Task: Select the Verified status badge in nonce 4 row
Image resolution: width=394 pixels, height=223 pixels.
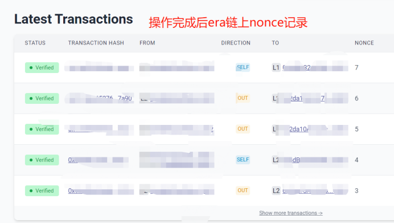Action: pyautogui.click(x=42, y=160)
